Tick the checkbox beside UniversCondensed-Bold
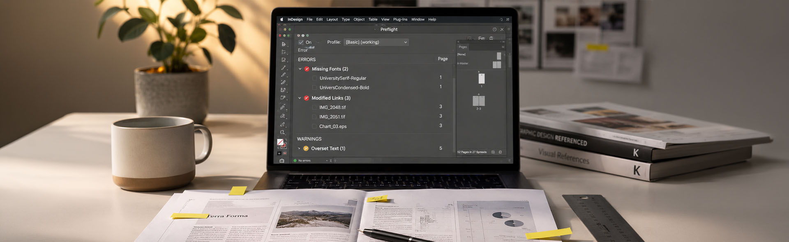The image size is (789, 242). (314, 87)
